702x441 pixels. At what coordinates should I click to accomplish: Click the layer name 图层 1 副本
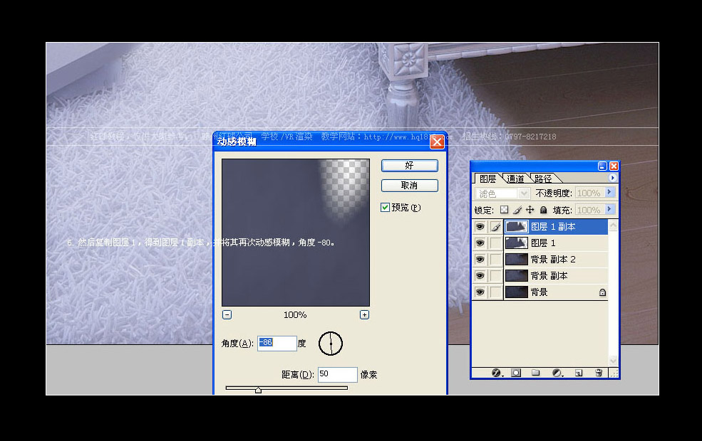click(553, 227)
